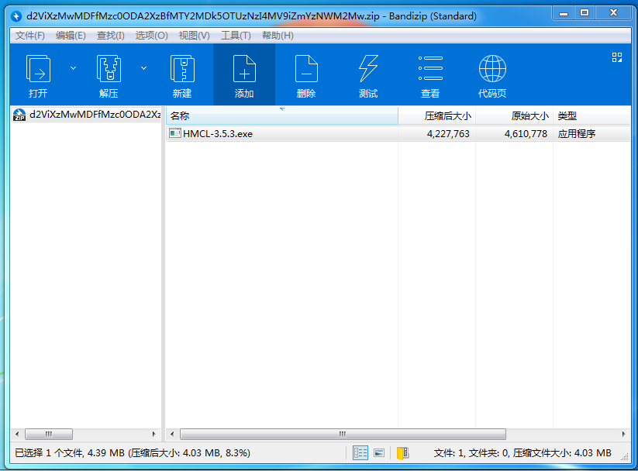Maximize the Bandizip window
Viewport: 638px width, 471px height.
click(585, 13)
